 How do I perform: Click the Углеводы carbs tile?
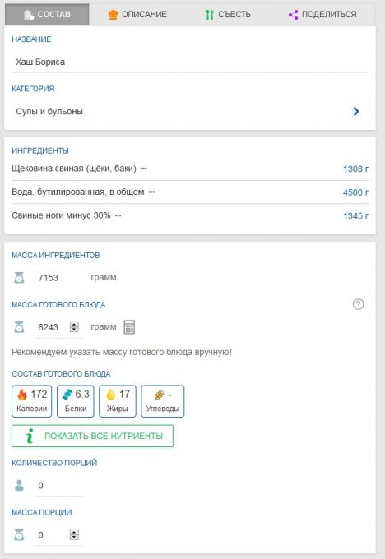tap(163, 401)
